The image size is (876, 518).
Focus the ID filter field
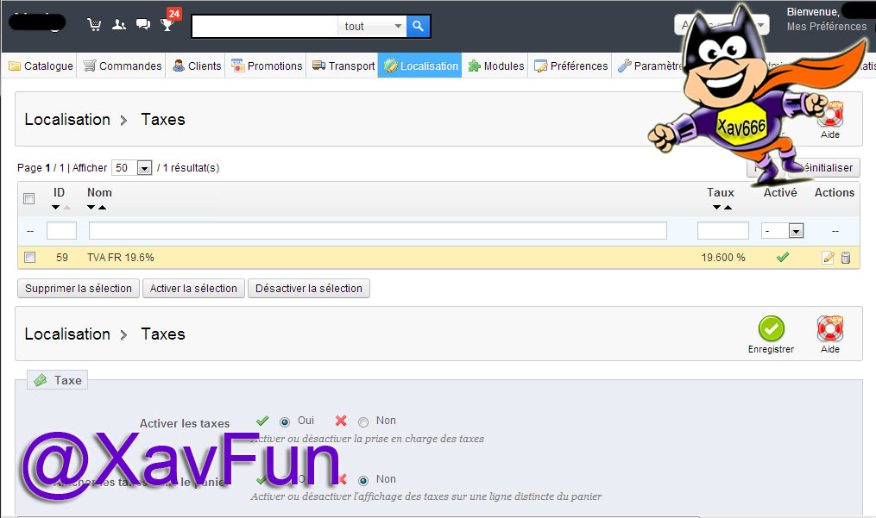pyautogui.click(x=61, y=230)
